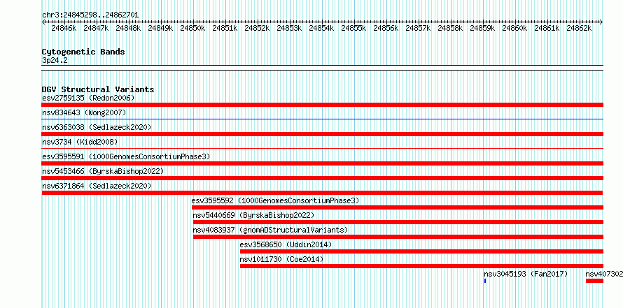Click the left arrowhead of the ruler
The image size is (623, 308).
click(43, 22)
